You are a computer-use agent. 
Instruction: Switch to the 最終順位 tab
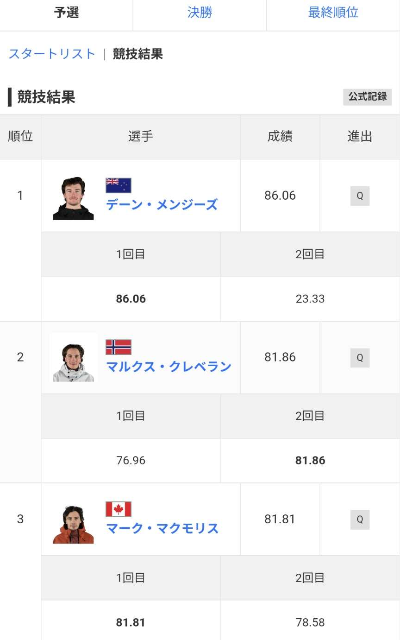333,13
